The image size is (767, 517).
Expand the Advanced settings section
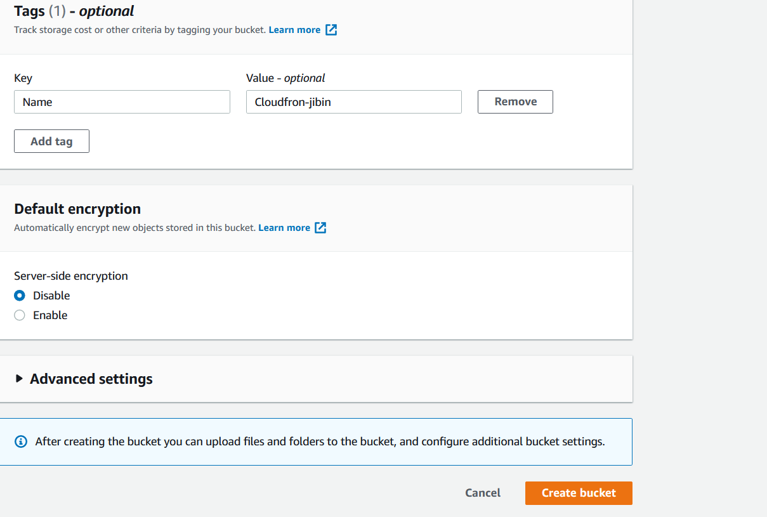tap(91, 379)
